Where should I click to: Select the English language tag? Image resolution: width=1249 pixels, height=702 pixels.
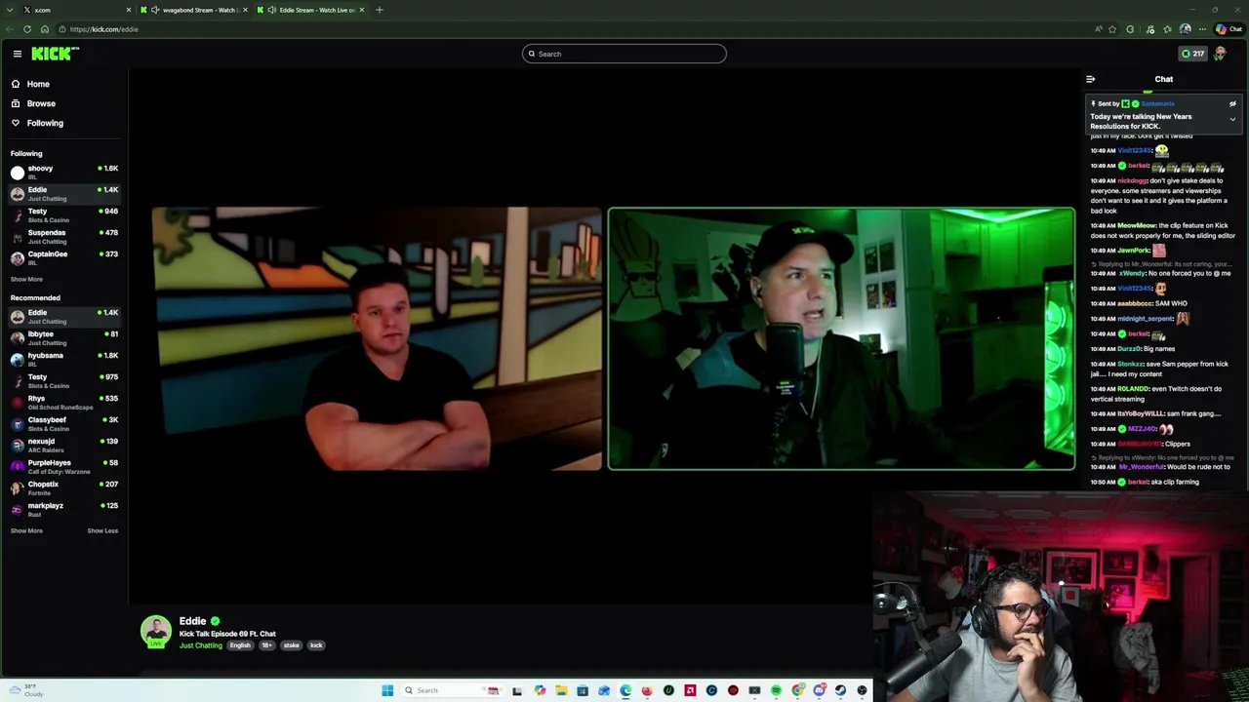[240, 645]
